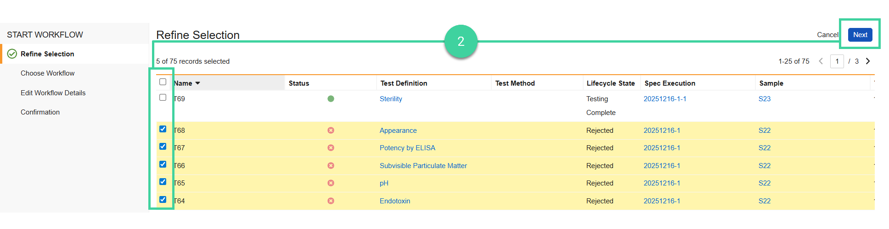Screen dimensions: 889x229
Task: Click the red rejected icon for T68
Action: pyautogui.click(x=331, y=131)
